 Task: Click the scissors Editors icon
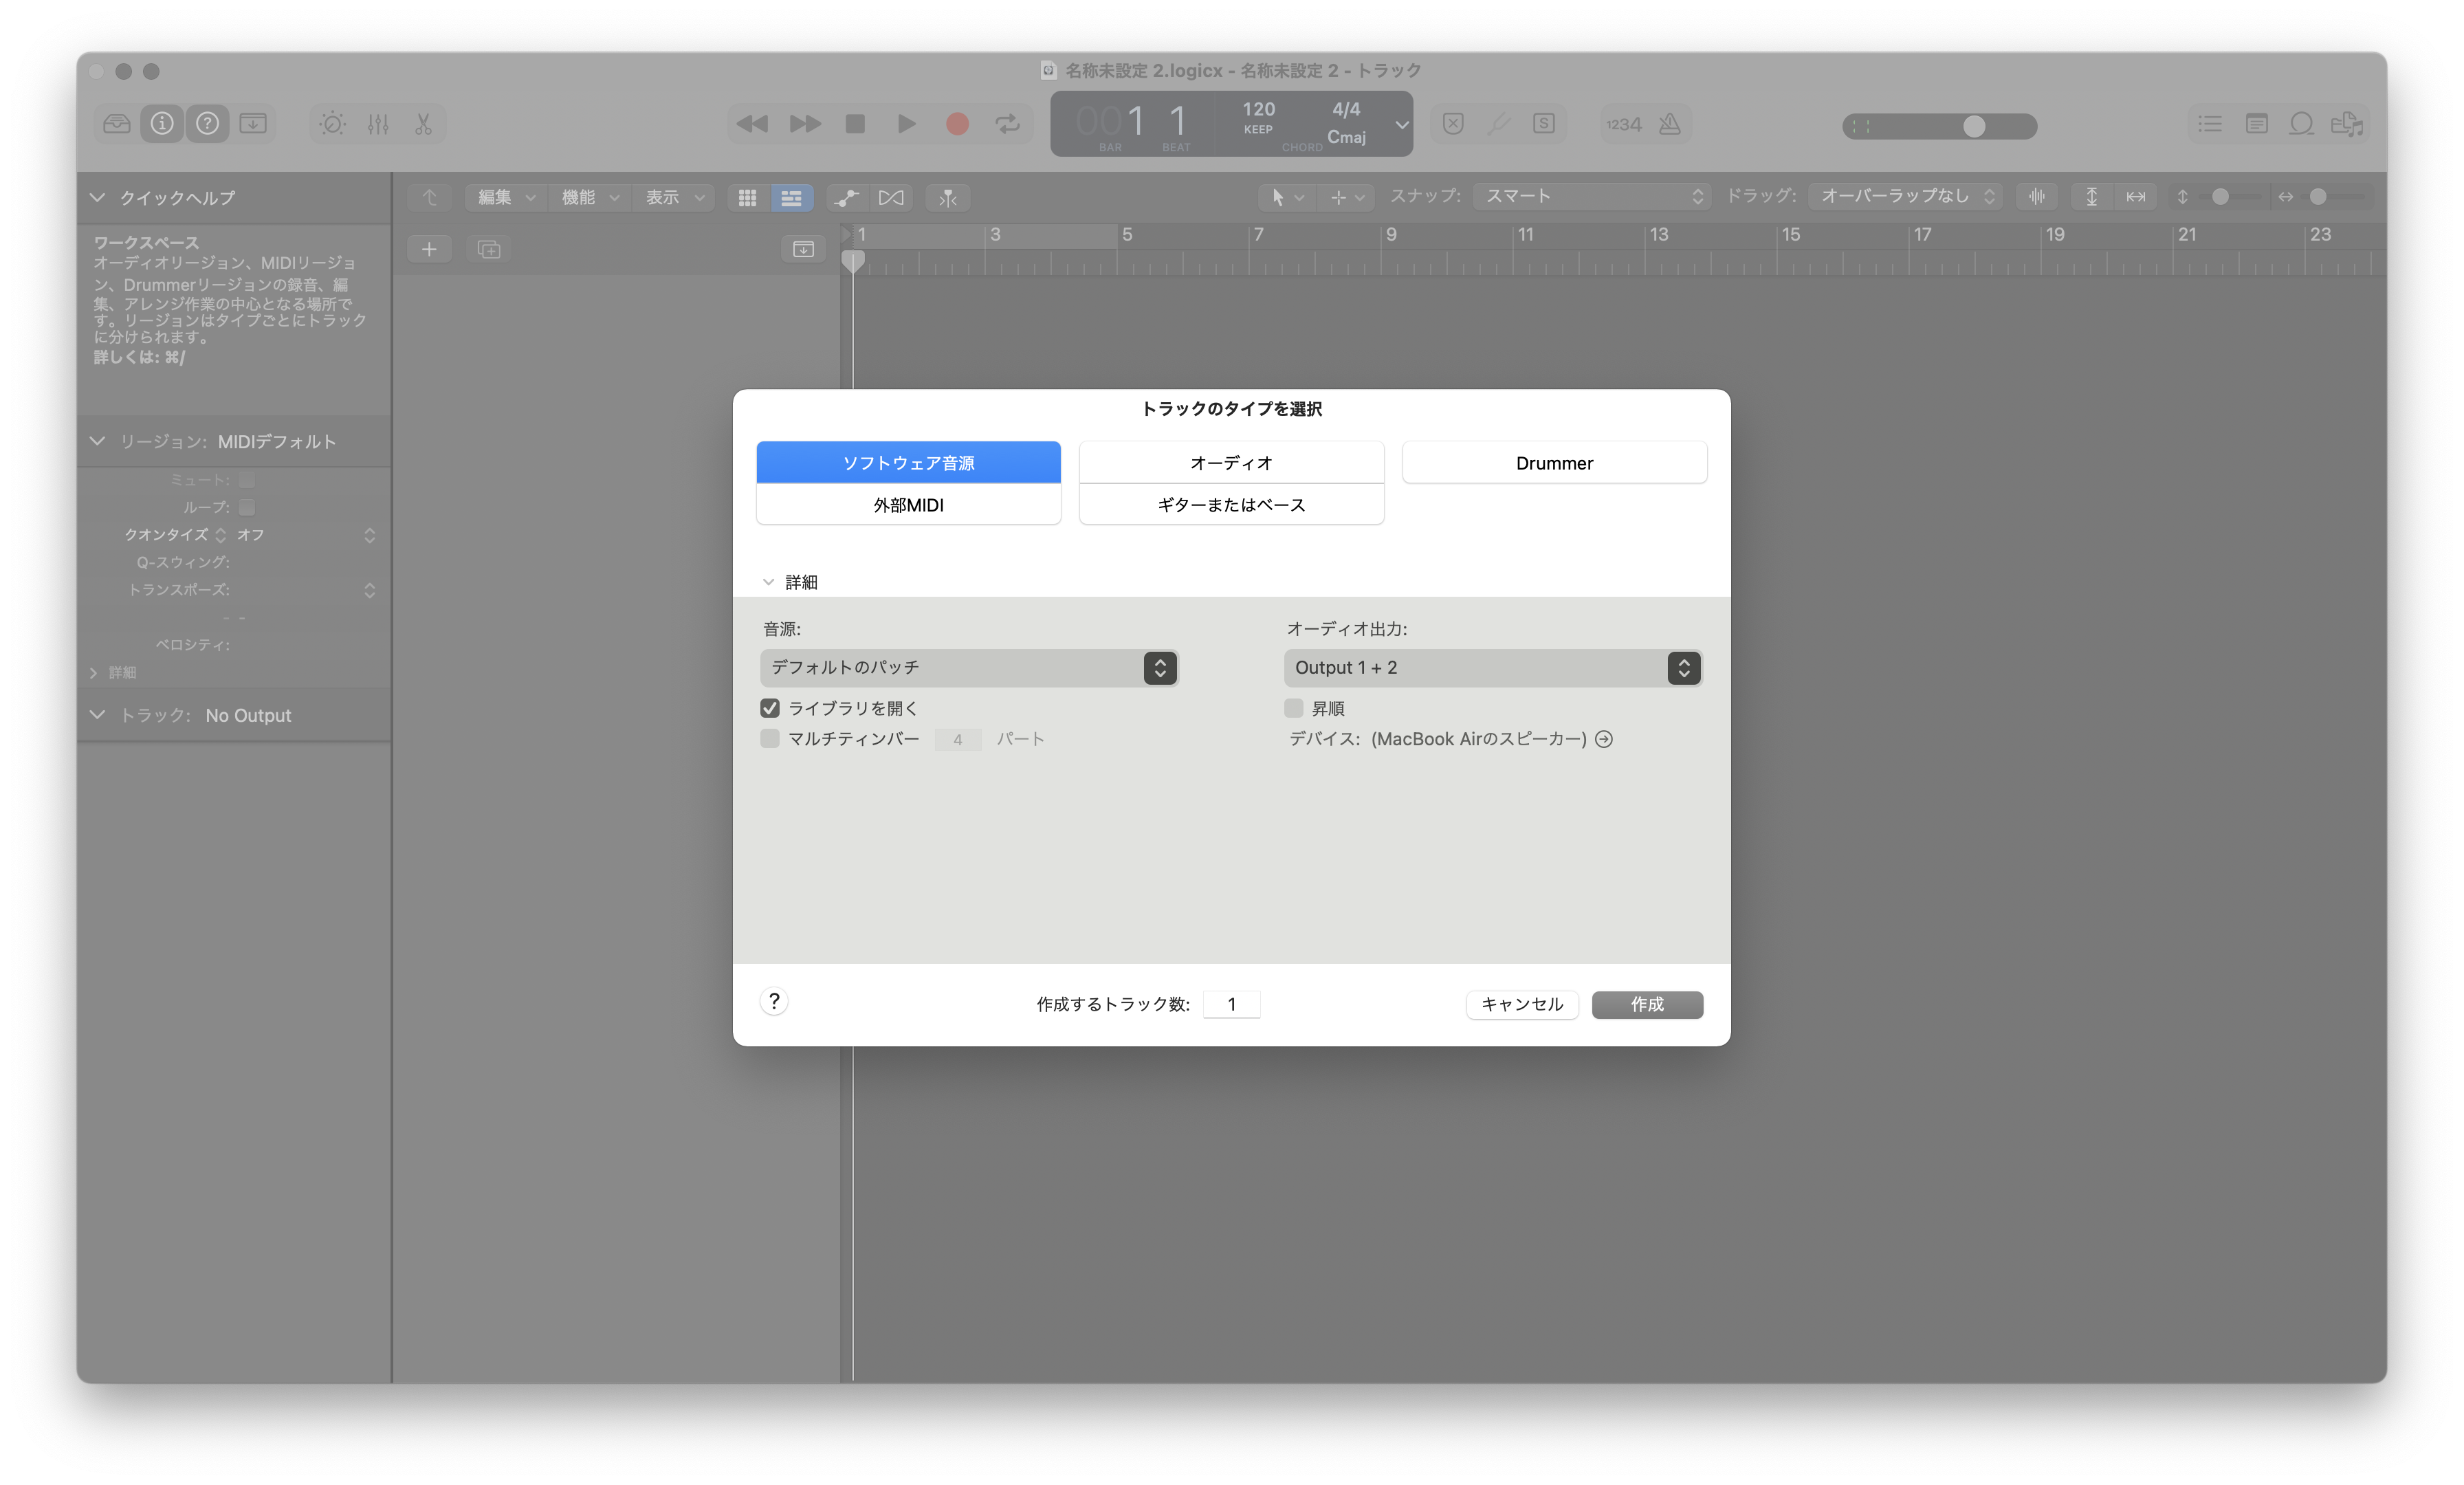click(423, 124)
